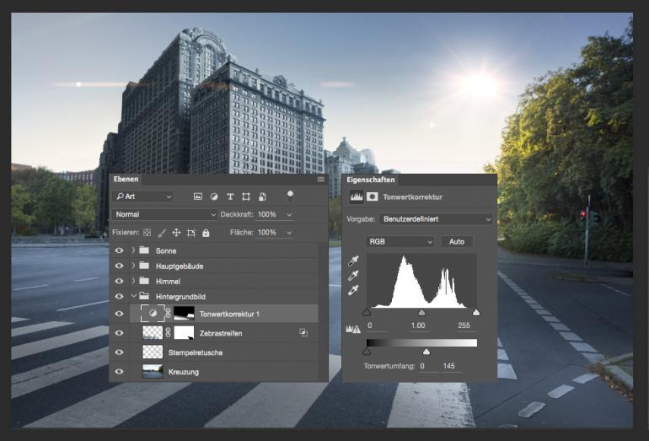649x441 pixels.
Task: Select the Zebrastreifen layer mask thumbnail
Action: tap(184, 332)
